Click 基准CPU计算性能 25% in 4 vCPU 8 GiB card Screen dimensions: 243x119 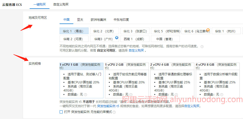click(220, 82)
